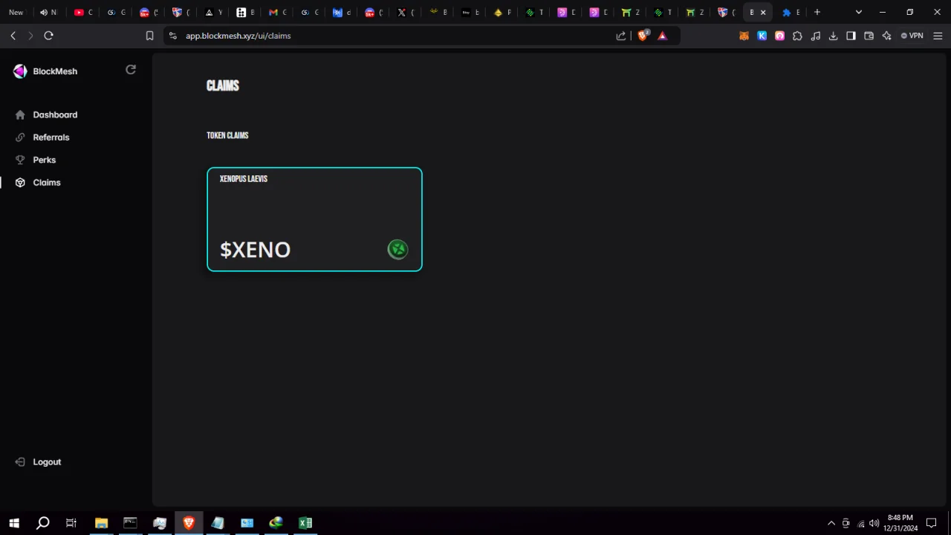Switch to the X (Twitter) tab
951x535 pixels.
pyautogui.click(x=405, y=13)
